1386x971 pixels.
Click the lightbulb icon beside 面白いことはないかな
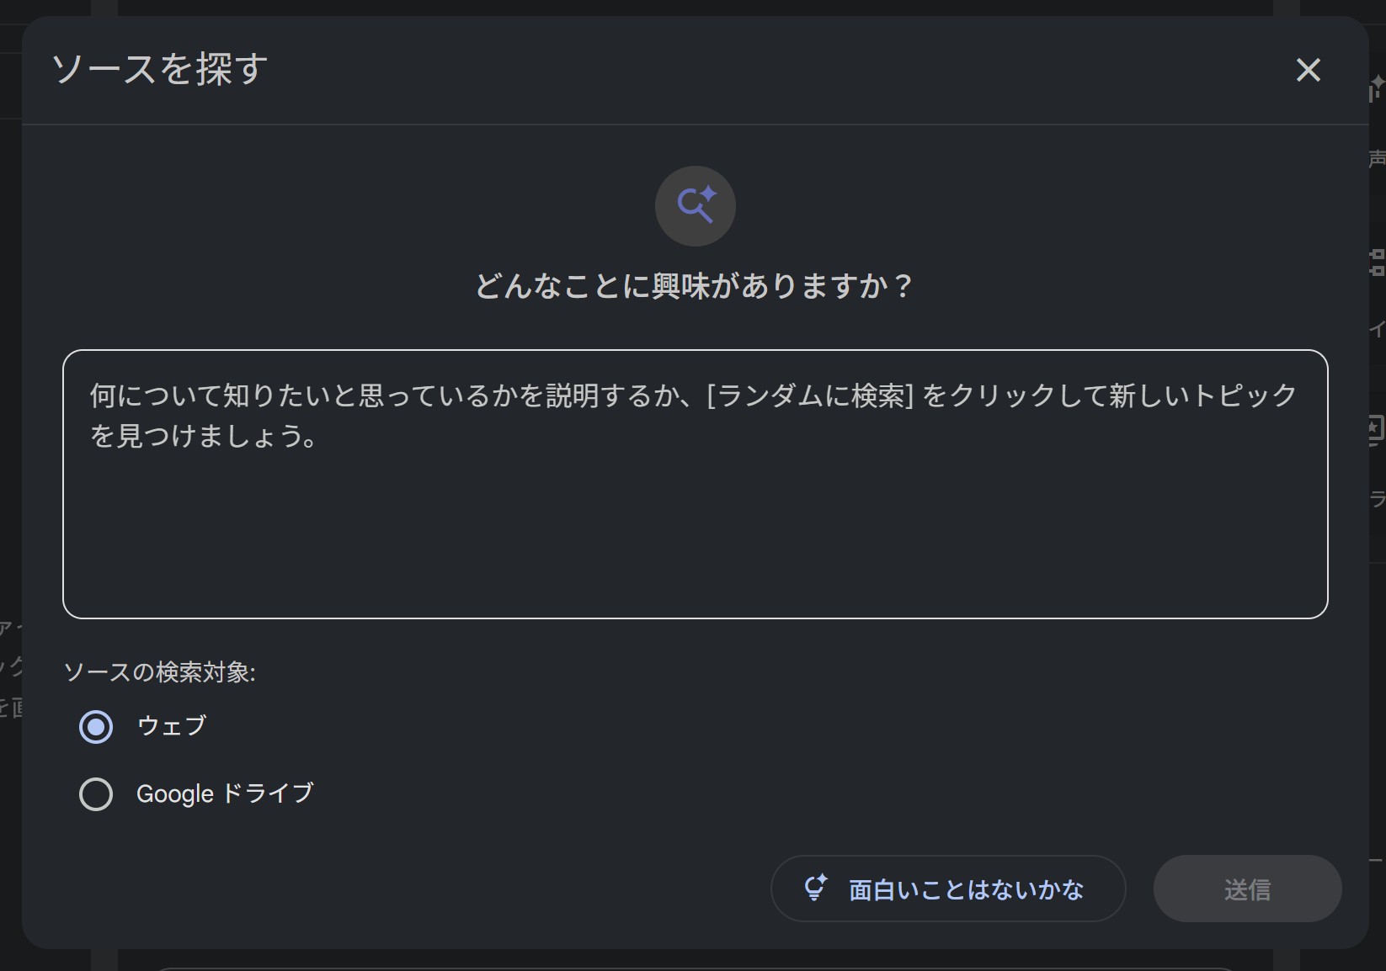click(815, 888)
